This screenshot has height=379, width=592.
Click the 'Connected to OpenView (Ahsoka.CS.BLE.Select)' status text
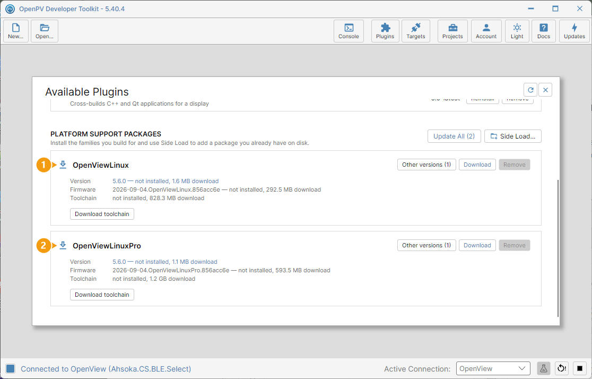(106, 369)
